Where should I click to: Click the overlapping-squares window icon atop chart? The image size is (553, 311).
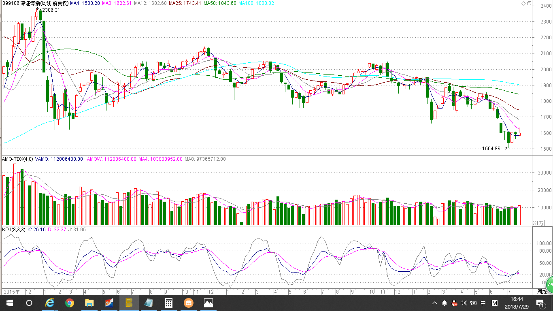(529, 3)
